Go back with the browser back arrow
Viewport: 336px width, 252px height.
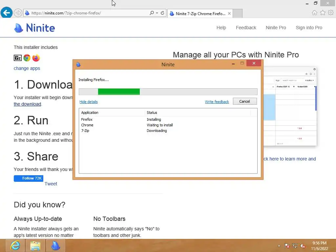coord(7,13)
